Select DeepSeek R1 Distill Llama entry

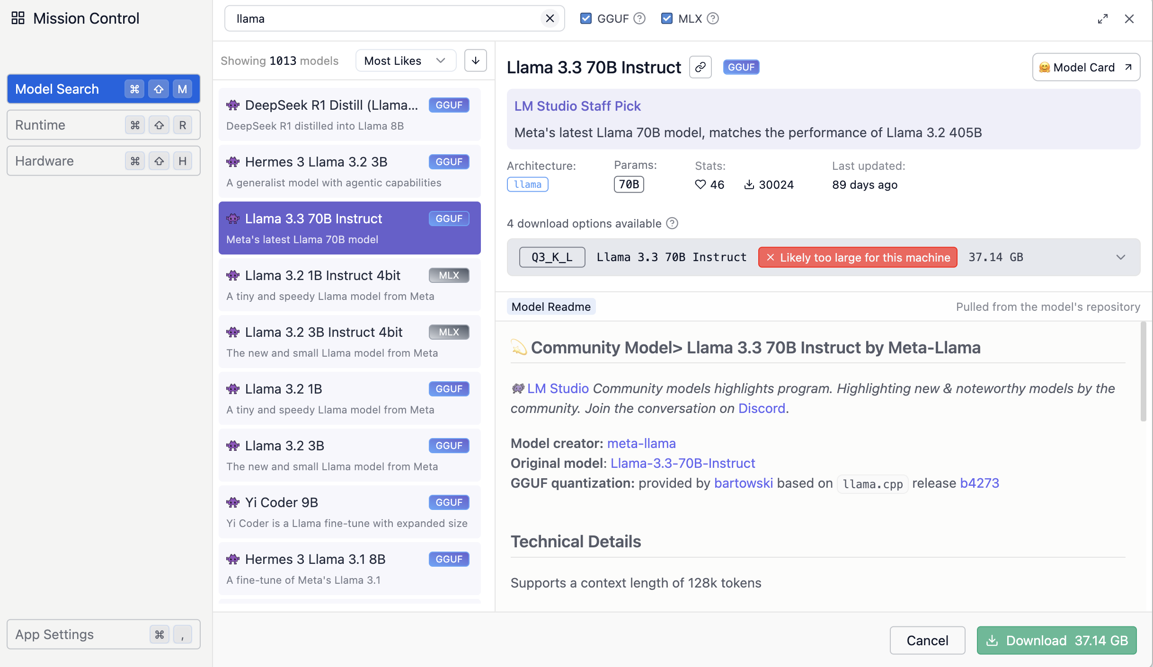(x=350, y=114)
